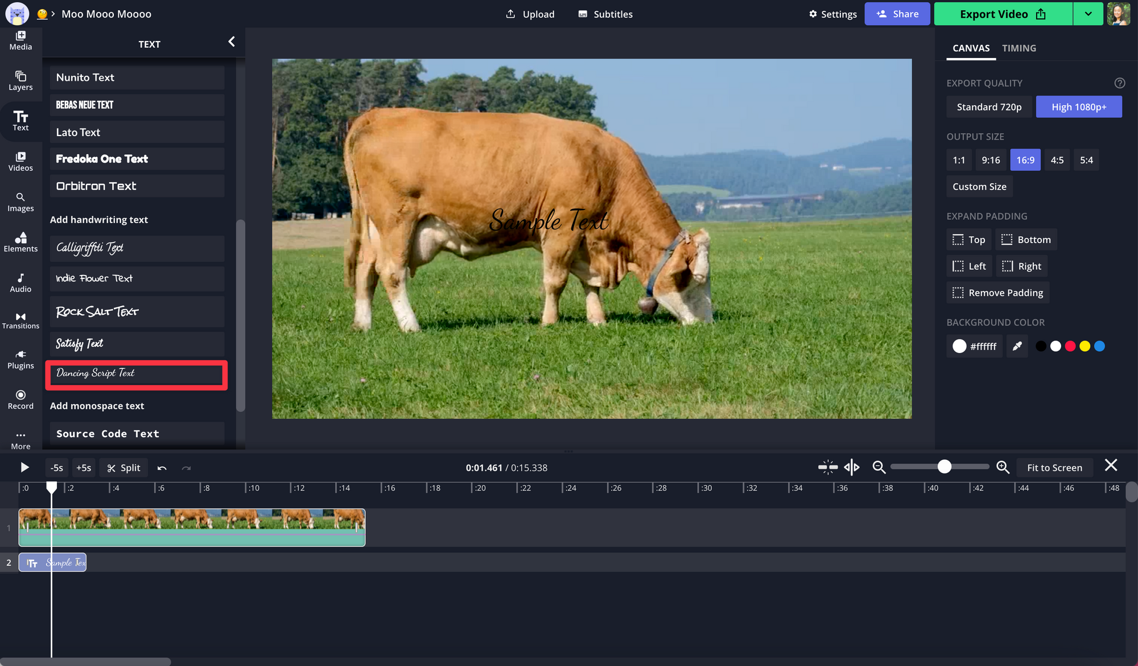1138x666 pixels.
Task: Click the Record sidebar icon
Action: click(20, 400)
